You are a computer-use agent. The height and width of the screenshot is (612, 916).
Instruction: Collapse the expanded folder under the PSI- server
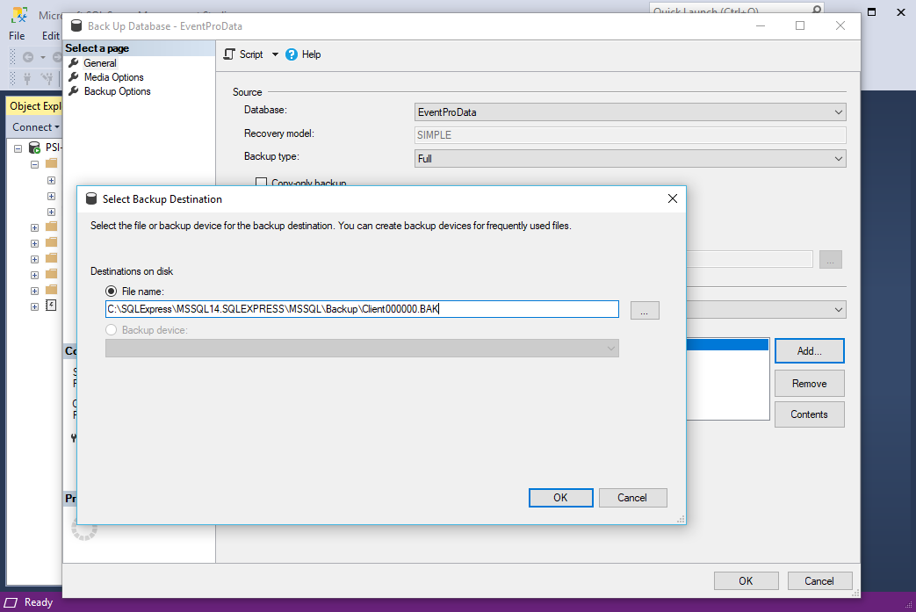pos(34,165)
